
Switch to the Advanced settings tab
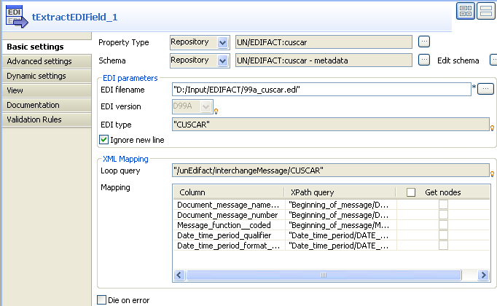[39, 61]
